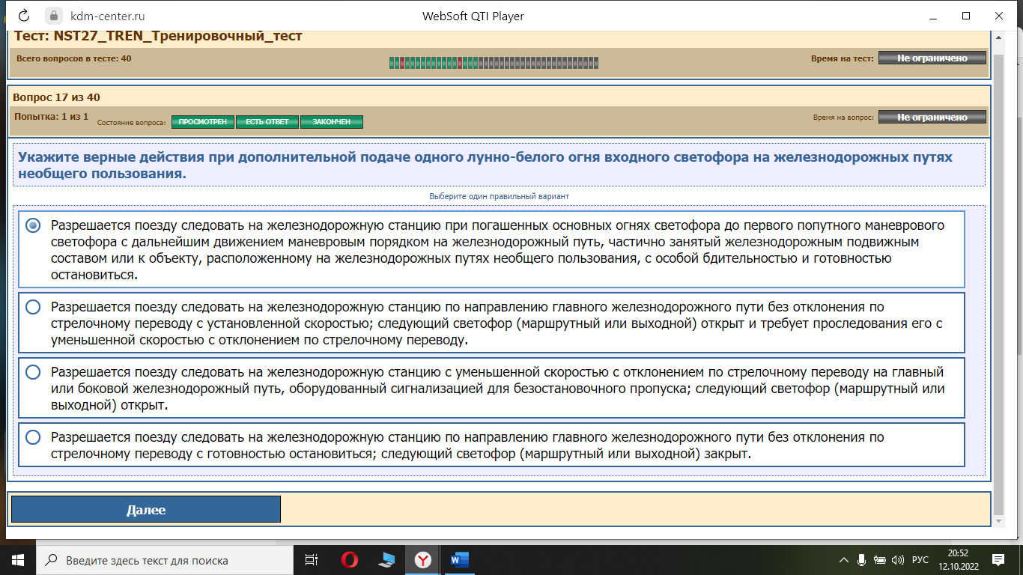Open the notification center icon
This screenshot has width=1023, height=575.
[x=998, y=559]
